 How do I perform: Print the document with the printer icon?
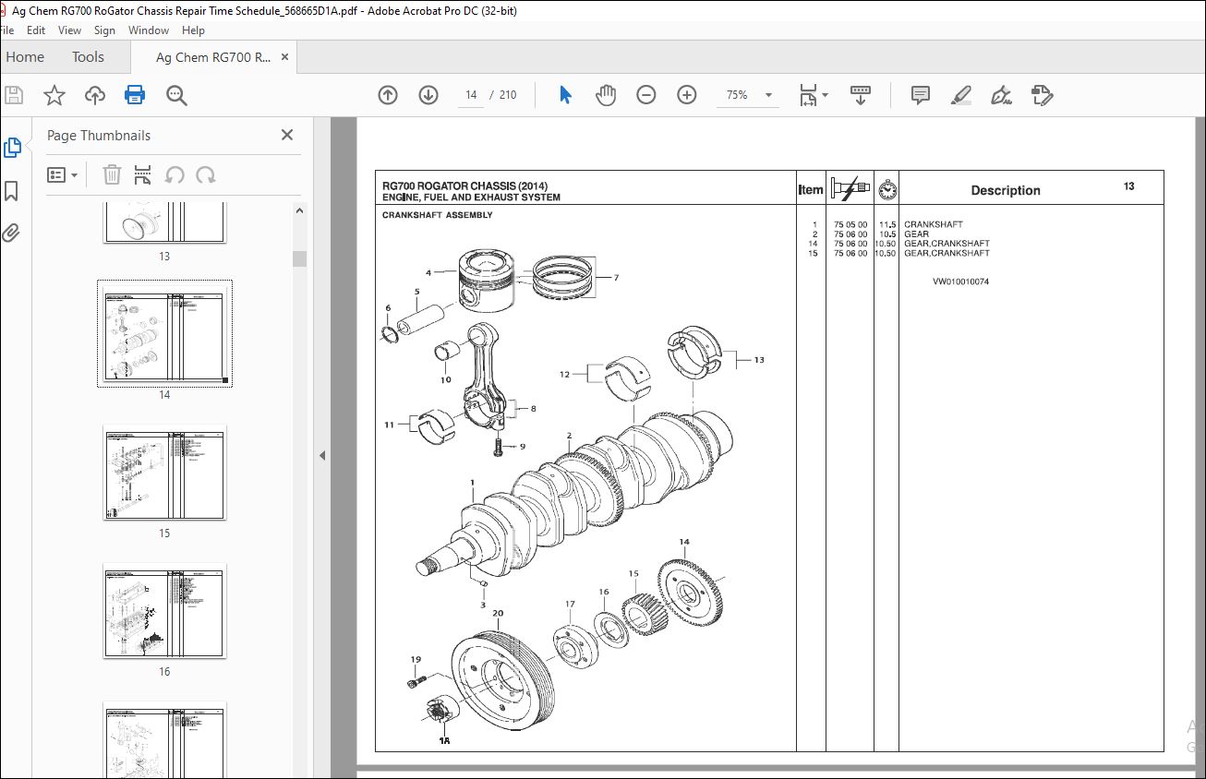pos(135,95)
